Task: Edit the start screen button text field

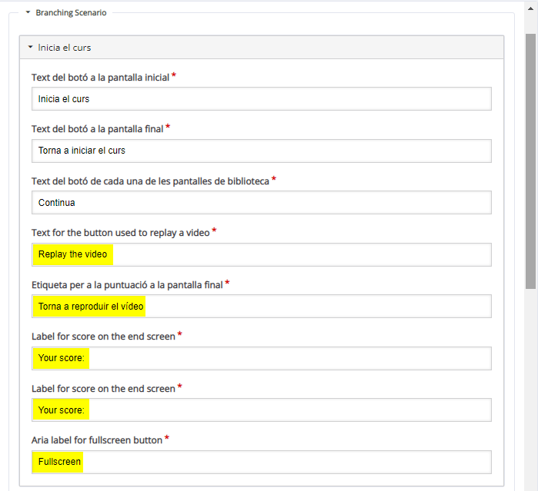Action: (x=262, y=99)
